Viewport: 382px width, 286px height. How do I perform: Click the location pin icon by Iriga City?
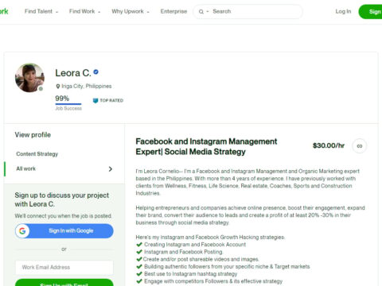tap(58, 87)
